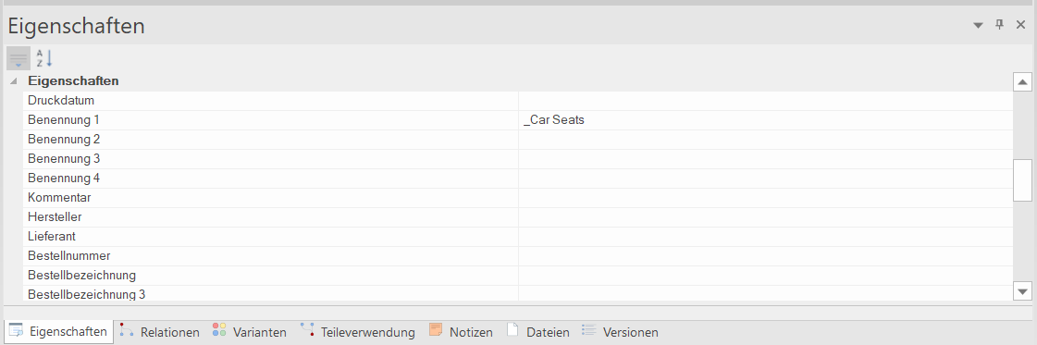The height and width of the screenshot is (345, 1037).
Task: Click the Versionen tab list icon
Action: tap(588, 330)
